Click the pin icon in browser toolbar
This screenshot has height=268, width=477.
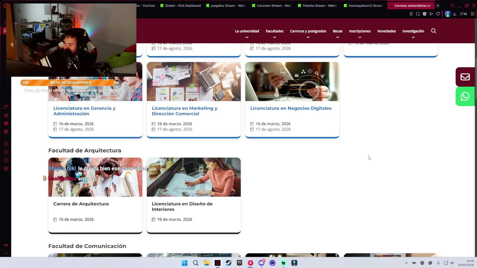[x=411, y=14]
